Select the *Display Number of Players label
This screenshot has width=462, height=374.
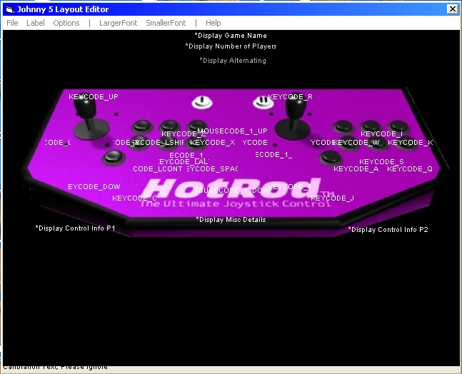231,46
